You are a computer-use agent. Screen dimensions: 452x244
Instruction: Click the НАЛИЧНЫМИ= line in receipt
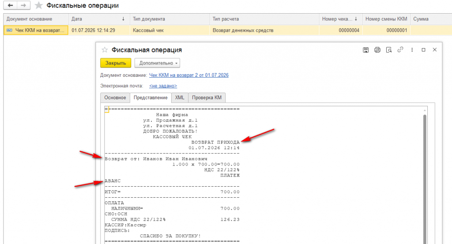pyautogui.click(x=175, y=209)
